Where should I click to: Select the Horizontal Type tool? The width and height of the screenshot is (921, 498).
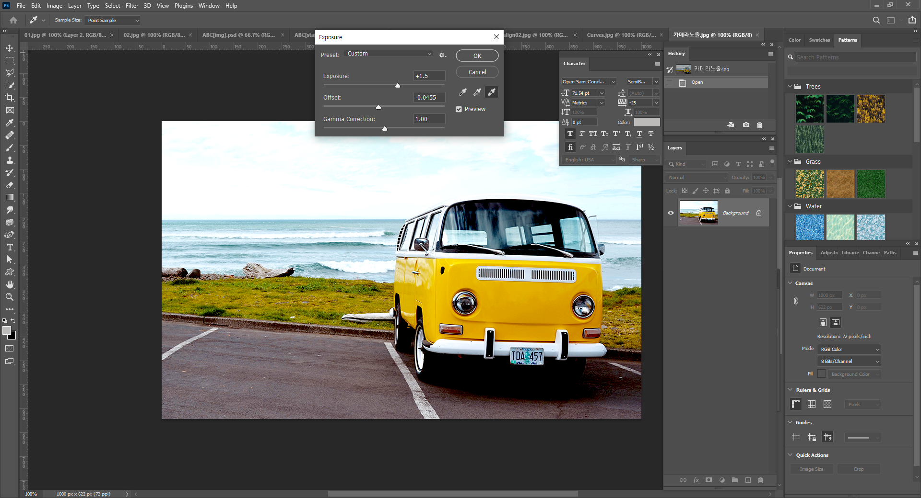click(x=10, y=247)
